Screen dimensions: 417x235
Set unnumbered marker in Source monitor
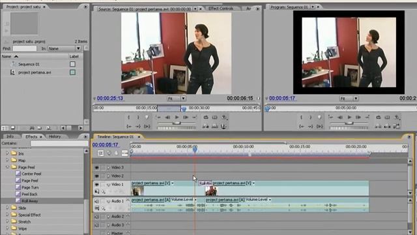pos(147,117)
